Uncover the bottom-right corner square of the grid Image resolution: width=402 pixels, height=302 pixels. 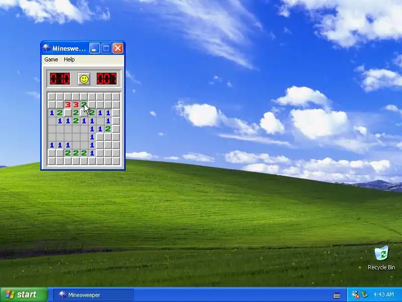tap(116, 161)
